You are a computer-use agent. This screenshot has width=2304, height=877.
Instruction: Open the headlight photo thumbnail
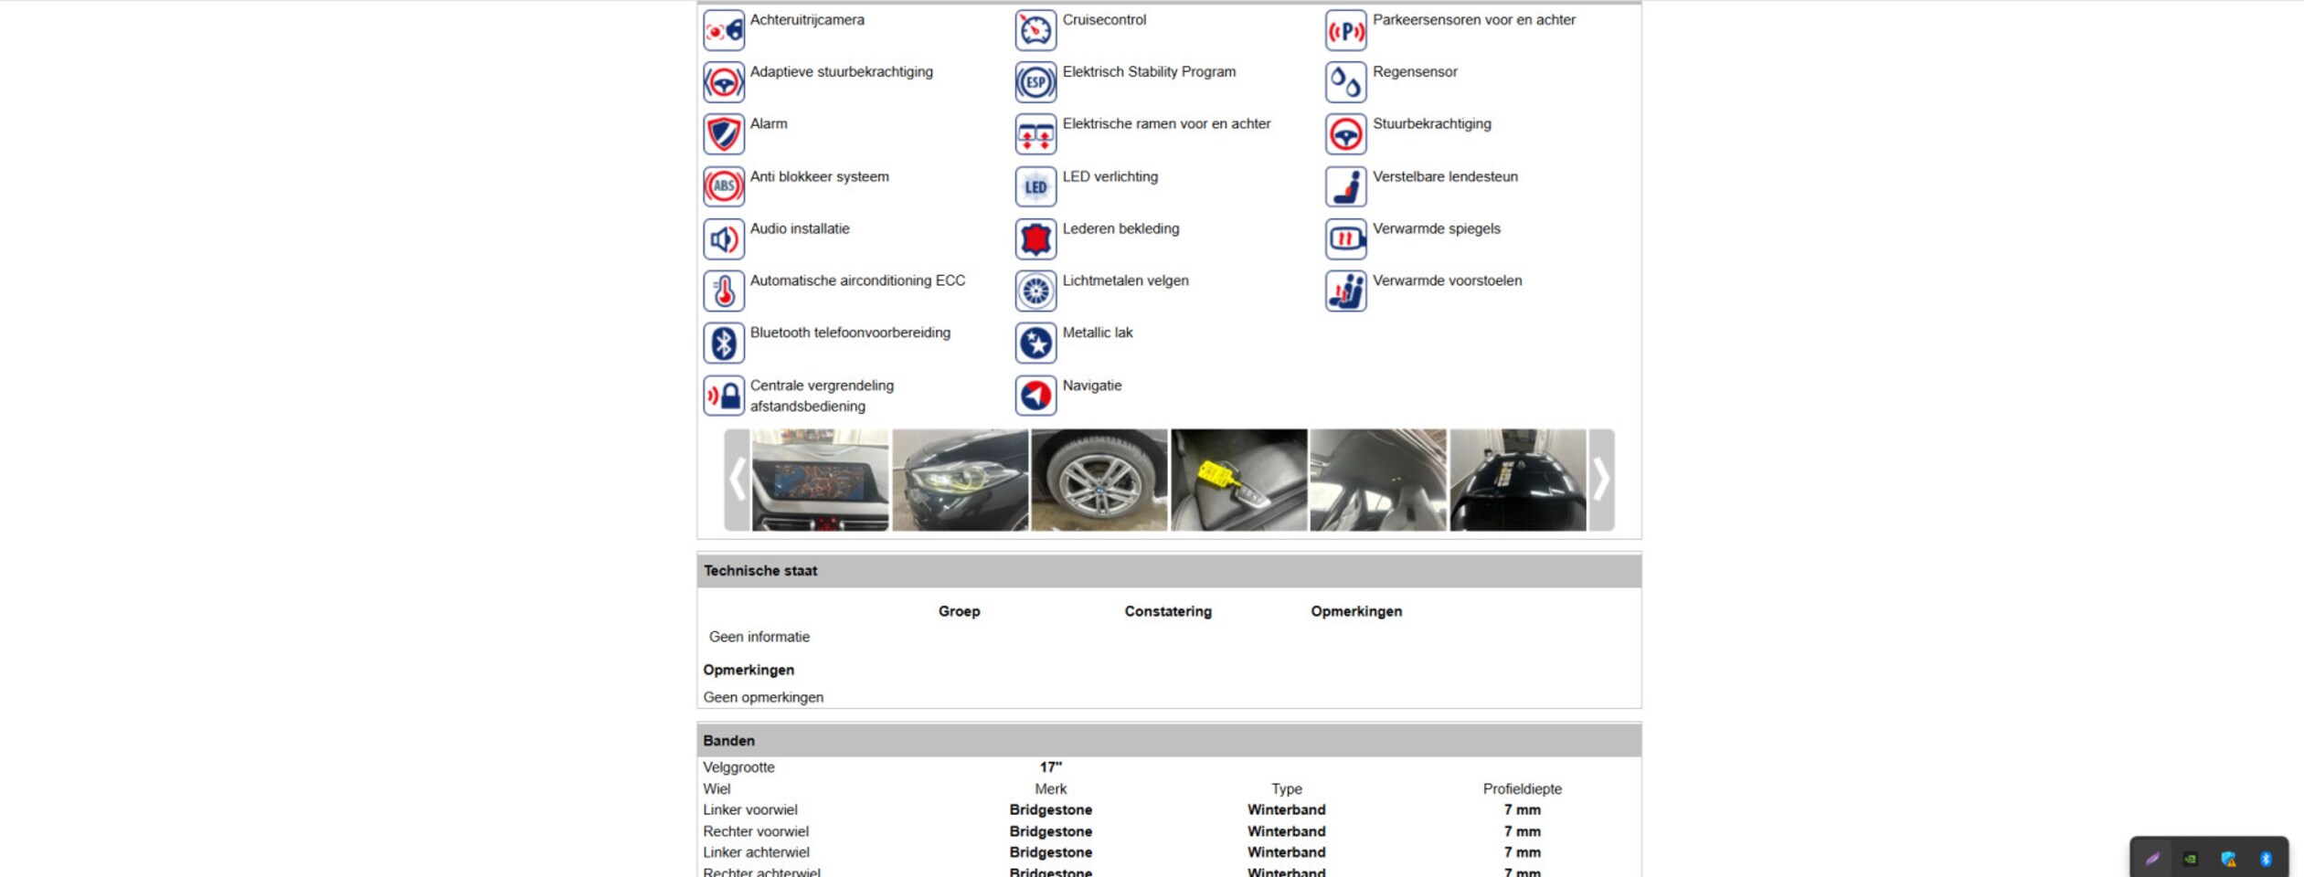[x=960, y=480]
